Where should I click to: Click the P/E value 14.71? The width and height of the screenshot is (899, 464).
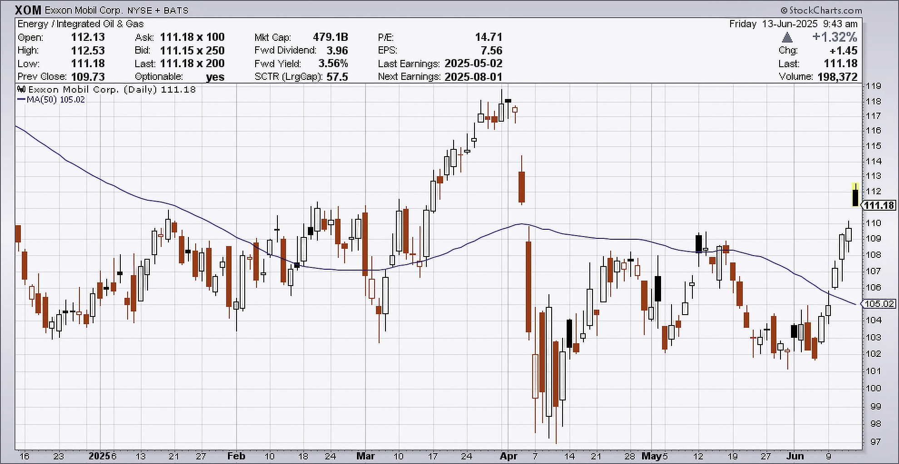pyautogui.click(x=489, y=37)
